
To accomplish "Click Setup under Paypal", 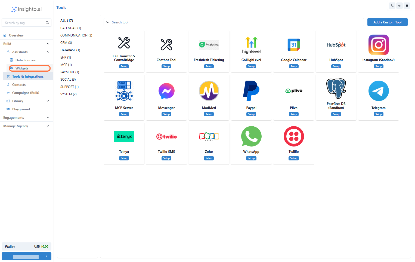I will coord(251,114).
